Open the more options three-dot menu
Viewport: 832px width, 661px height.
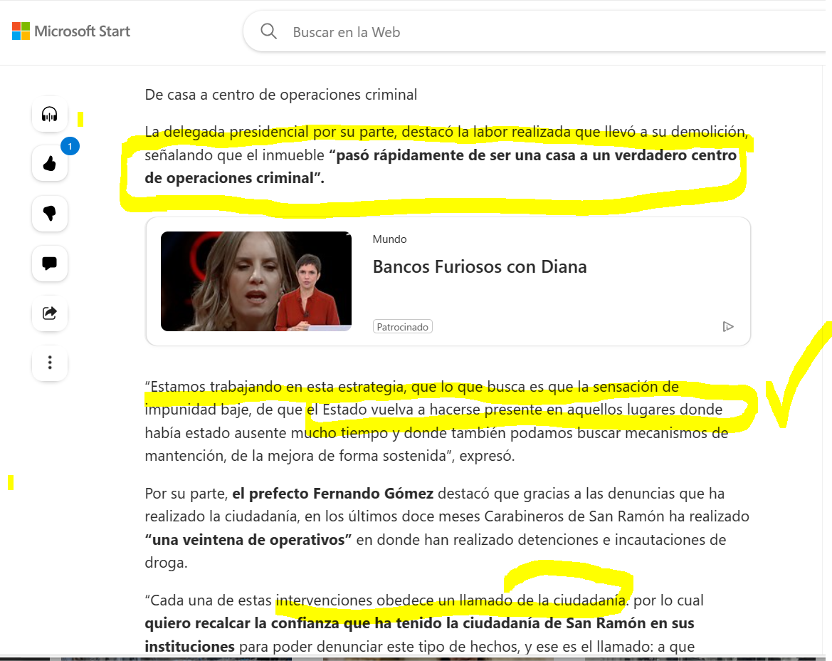[50, 363]
